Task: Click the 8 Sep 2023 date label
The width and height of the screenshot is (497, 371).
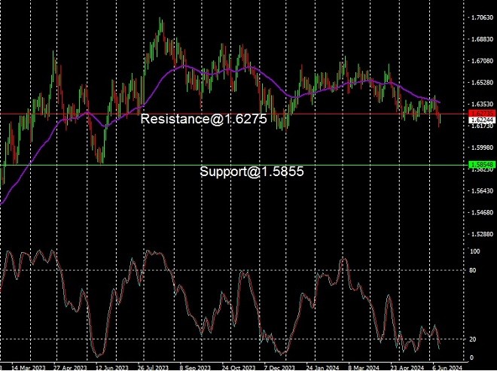Action: (196, 368)
